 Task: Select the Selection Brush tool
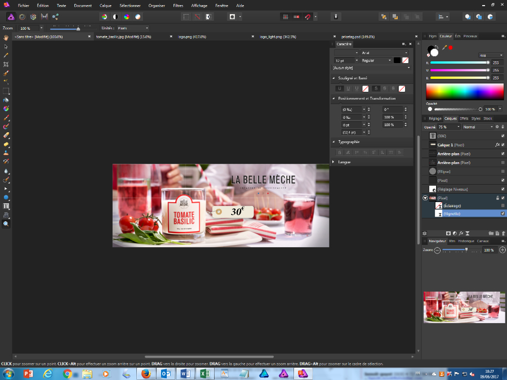pos(6,73)
